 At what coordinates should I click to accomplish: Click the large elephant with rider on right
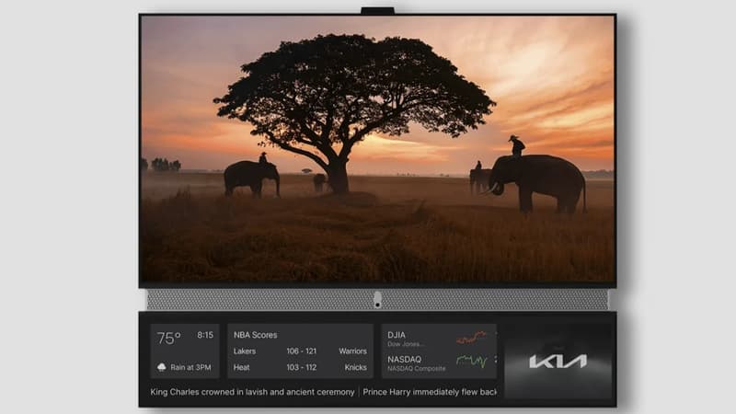536,179
